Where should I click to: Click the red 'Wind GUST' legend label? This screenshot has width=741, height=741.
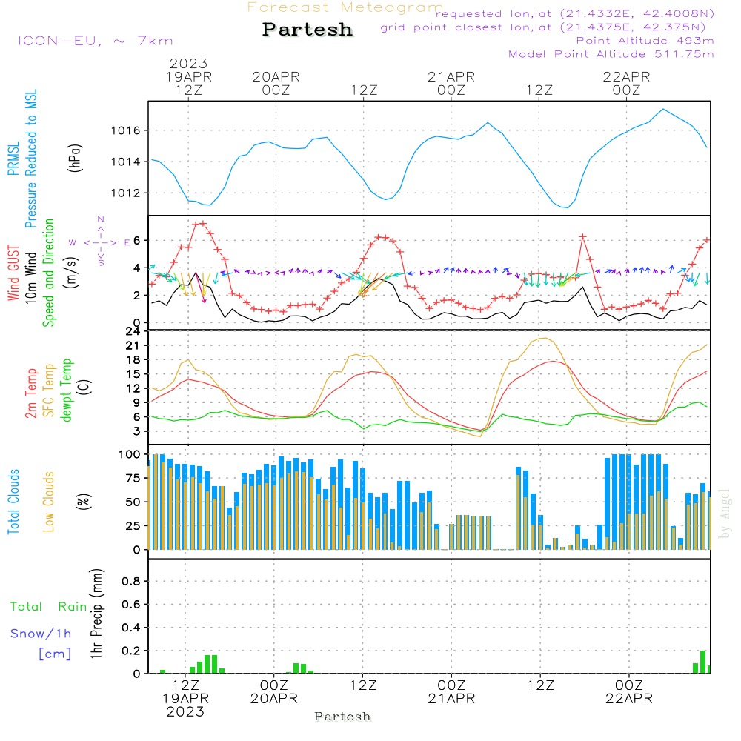click(13, 273)
